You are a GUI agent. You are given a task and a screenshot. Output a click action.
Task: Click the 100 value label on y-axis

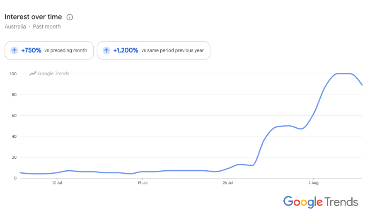click(x=13, y=74)
